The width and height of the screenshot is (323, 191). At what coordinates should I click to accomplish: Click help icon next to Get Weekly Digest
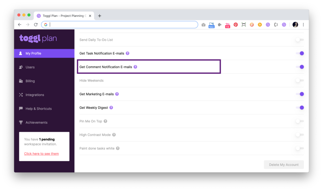tap(111, 108)
